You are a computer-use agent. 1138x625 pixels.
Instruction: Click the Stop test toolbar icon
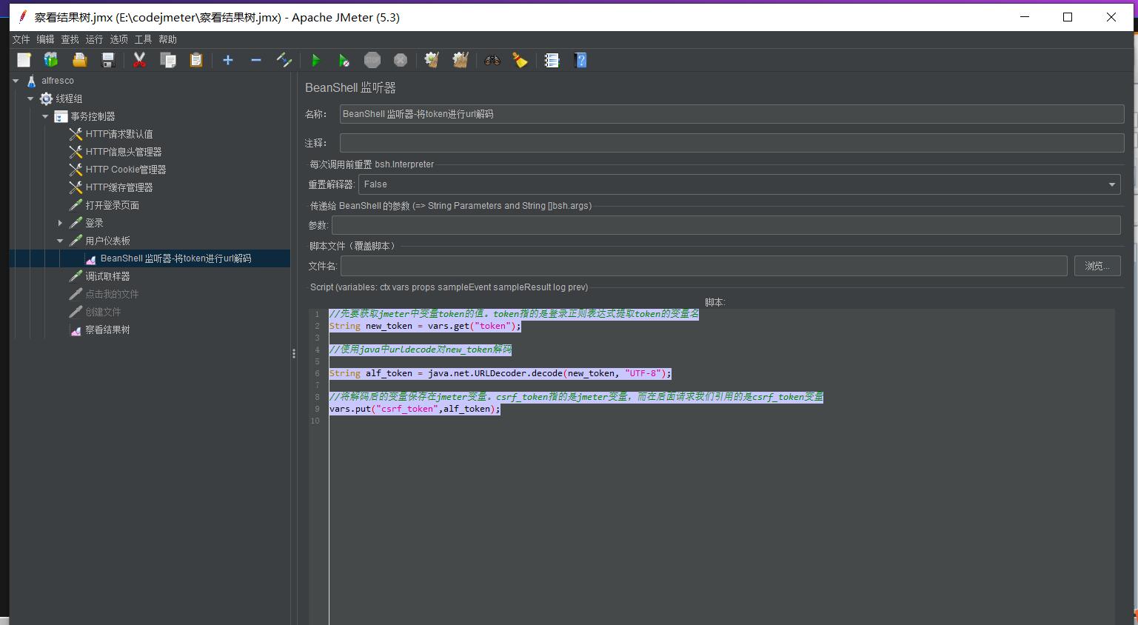(x=372, y=60)
